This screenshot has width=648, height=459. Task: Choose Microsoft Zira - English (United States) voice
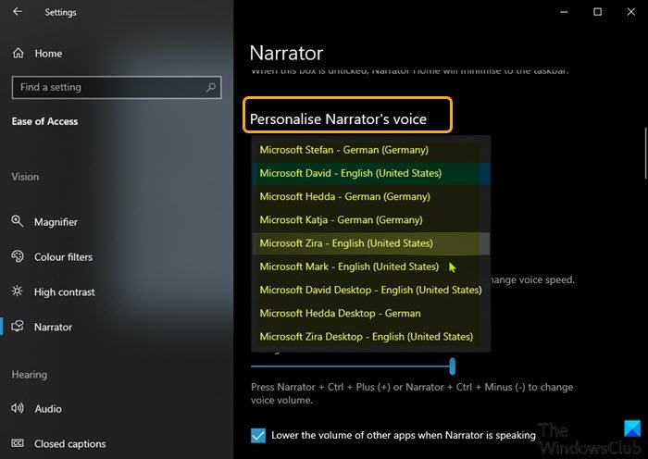[x=346, y=243]
